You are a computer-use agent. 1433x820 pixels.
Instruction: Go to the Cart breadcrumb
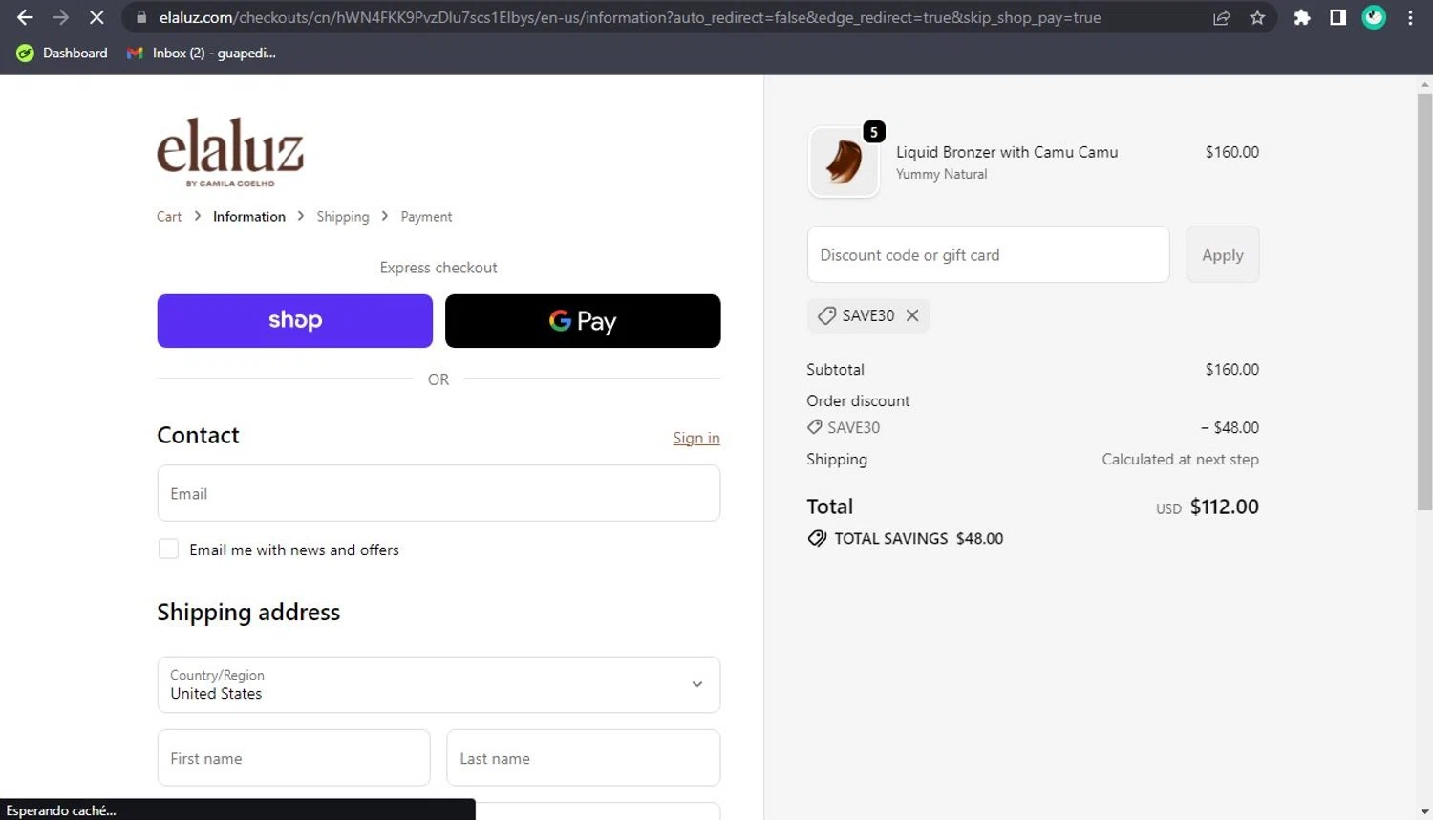click(x=169, y=217)
